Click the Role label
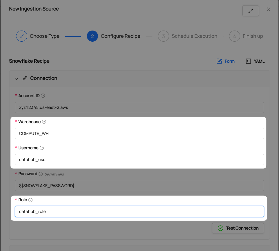 point(22,200)
